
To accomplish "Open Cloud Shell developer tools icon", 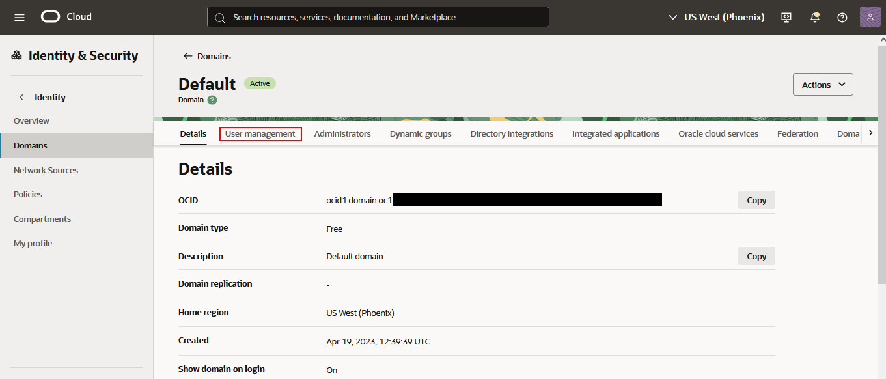I will (786, 17).
